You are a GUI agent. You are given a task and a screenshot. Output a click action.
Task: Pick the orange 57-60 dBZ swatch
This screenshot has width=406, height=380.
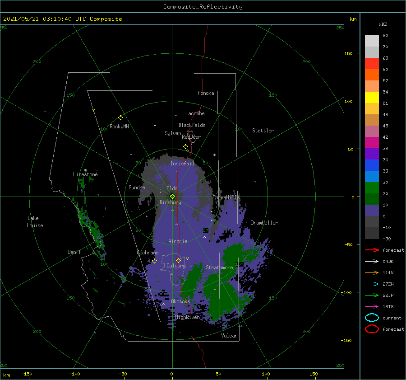[372, 75]
